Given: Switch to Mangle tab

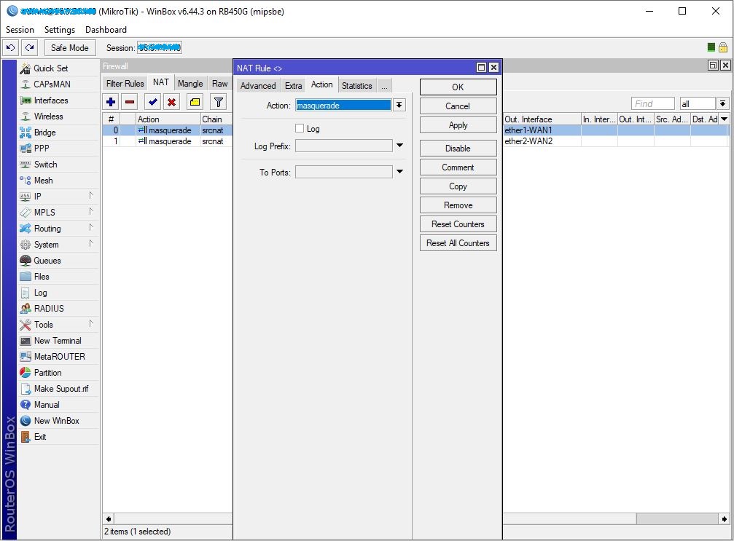Looking at the screenshot, I should tap(190, 84).
